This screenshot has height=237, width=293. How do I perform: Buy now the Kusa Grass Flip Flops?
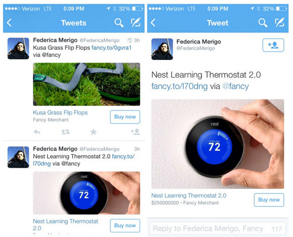(125, 117)
